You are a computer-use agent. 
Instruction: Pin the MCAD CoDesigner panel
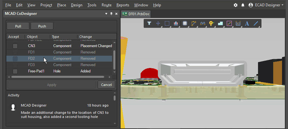[x=111, y=14]
